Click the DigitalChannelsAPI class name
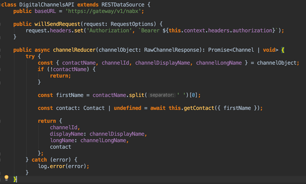The width and height of the screenshot is (306, 184). (x=47, y=5)
